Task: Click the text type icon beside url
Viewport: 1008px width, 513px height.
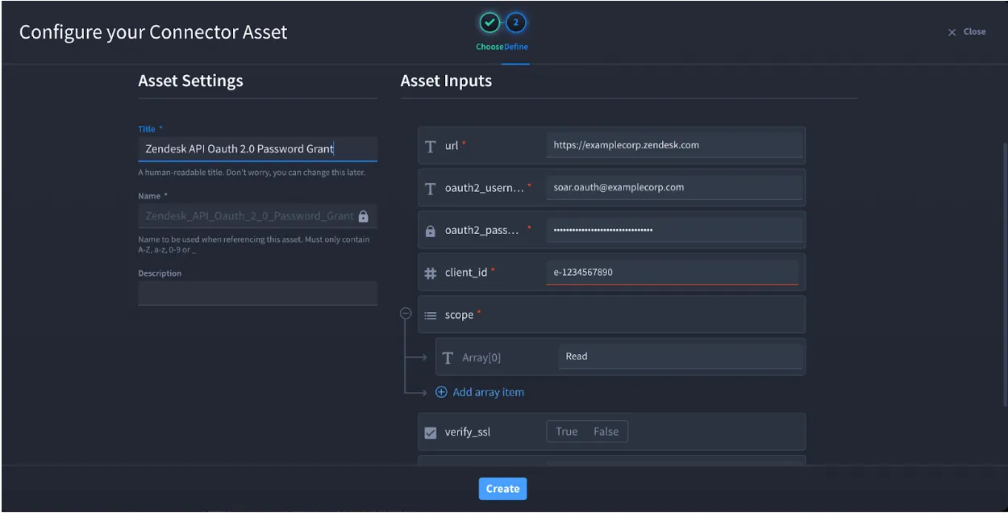Action: 431,146
